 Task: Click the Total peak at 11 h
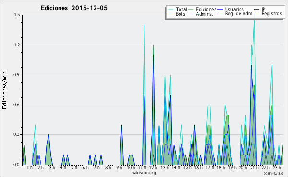tap(144, 25)
